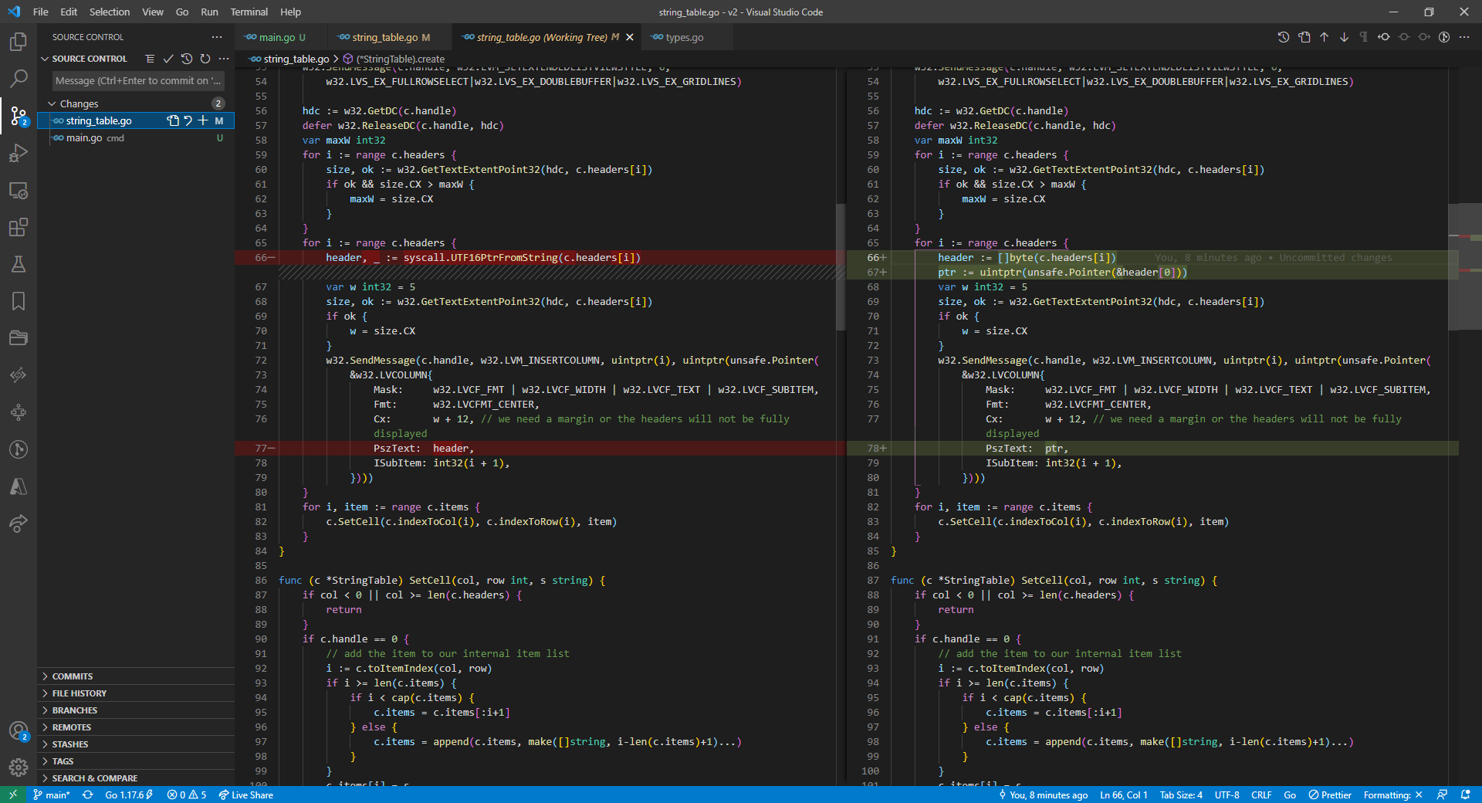This screenshot has height=803, width=1482.
Task: Open language mode selector showing Go
Action: click(1289, 795)
